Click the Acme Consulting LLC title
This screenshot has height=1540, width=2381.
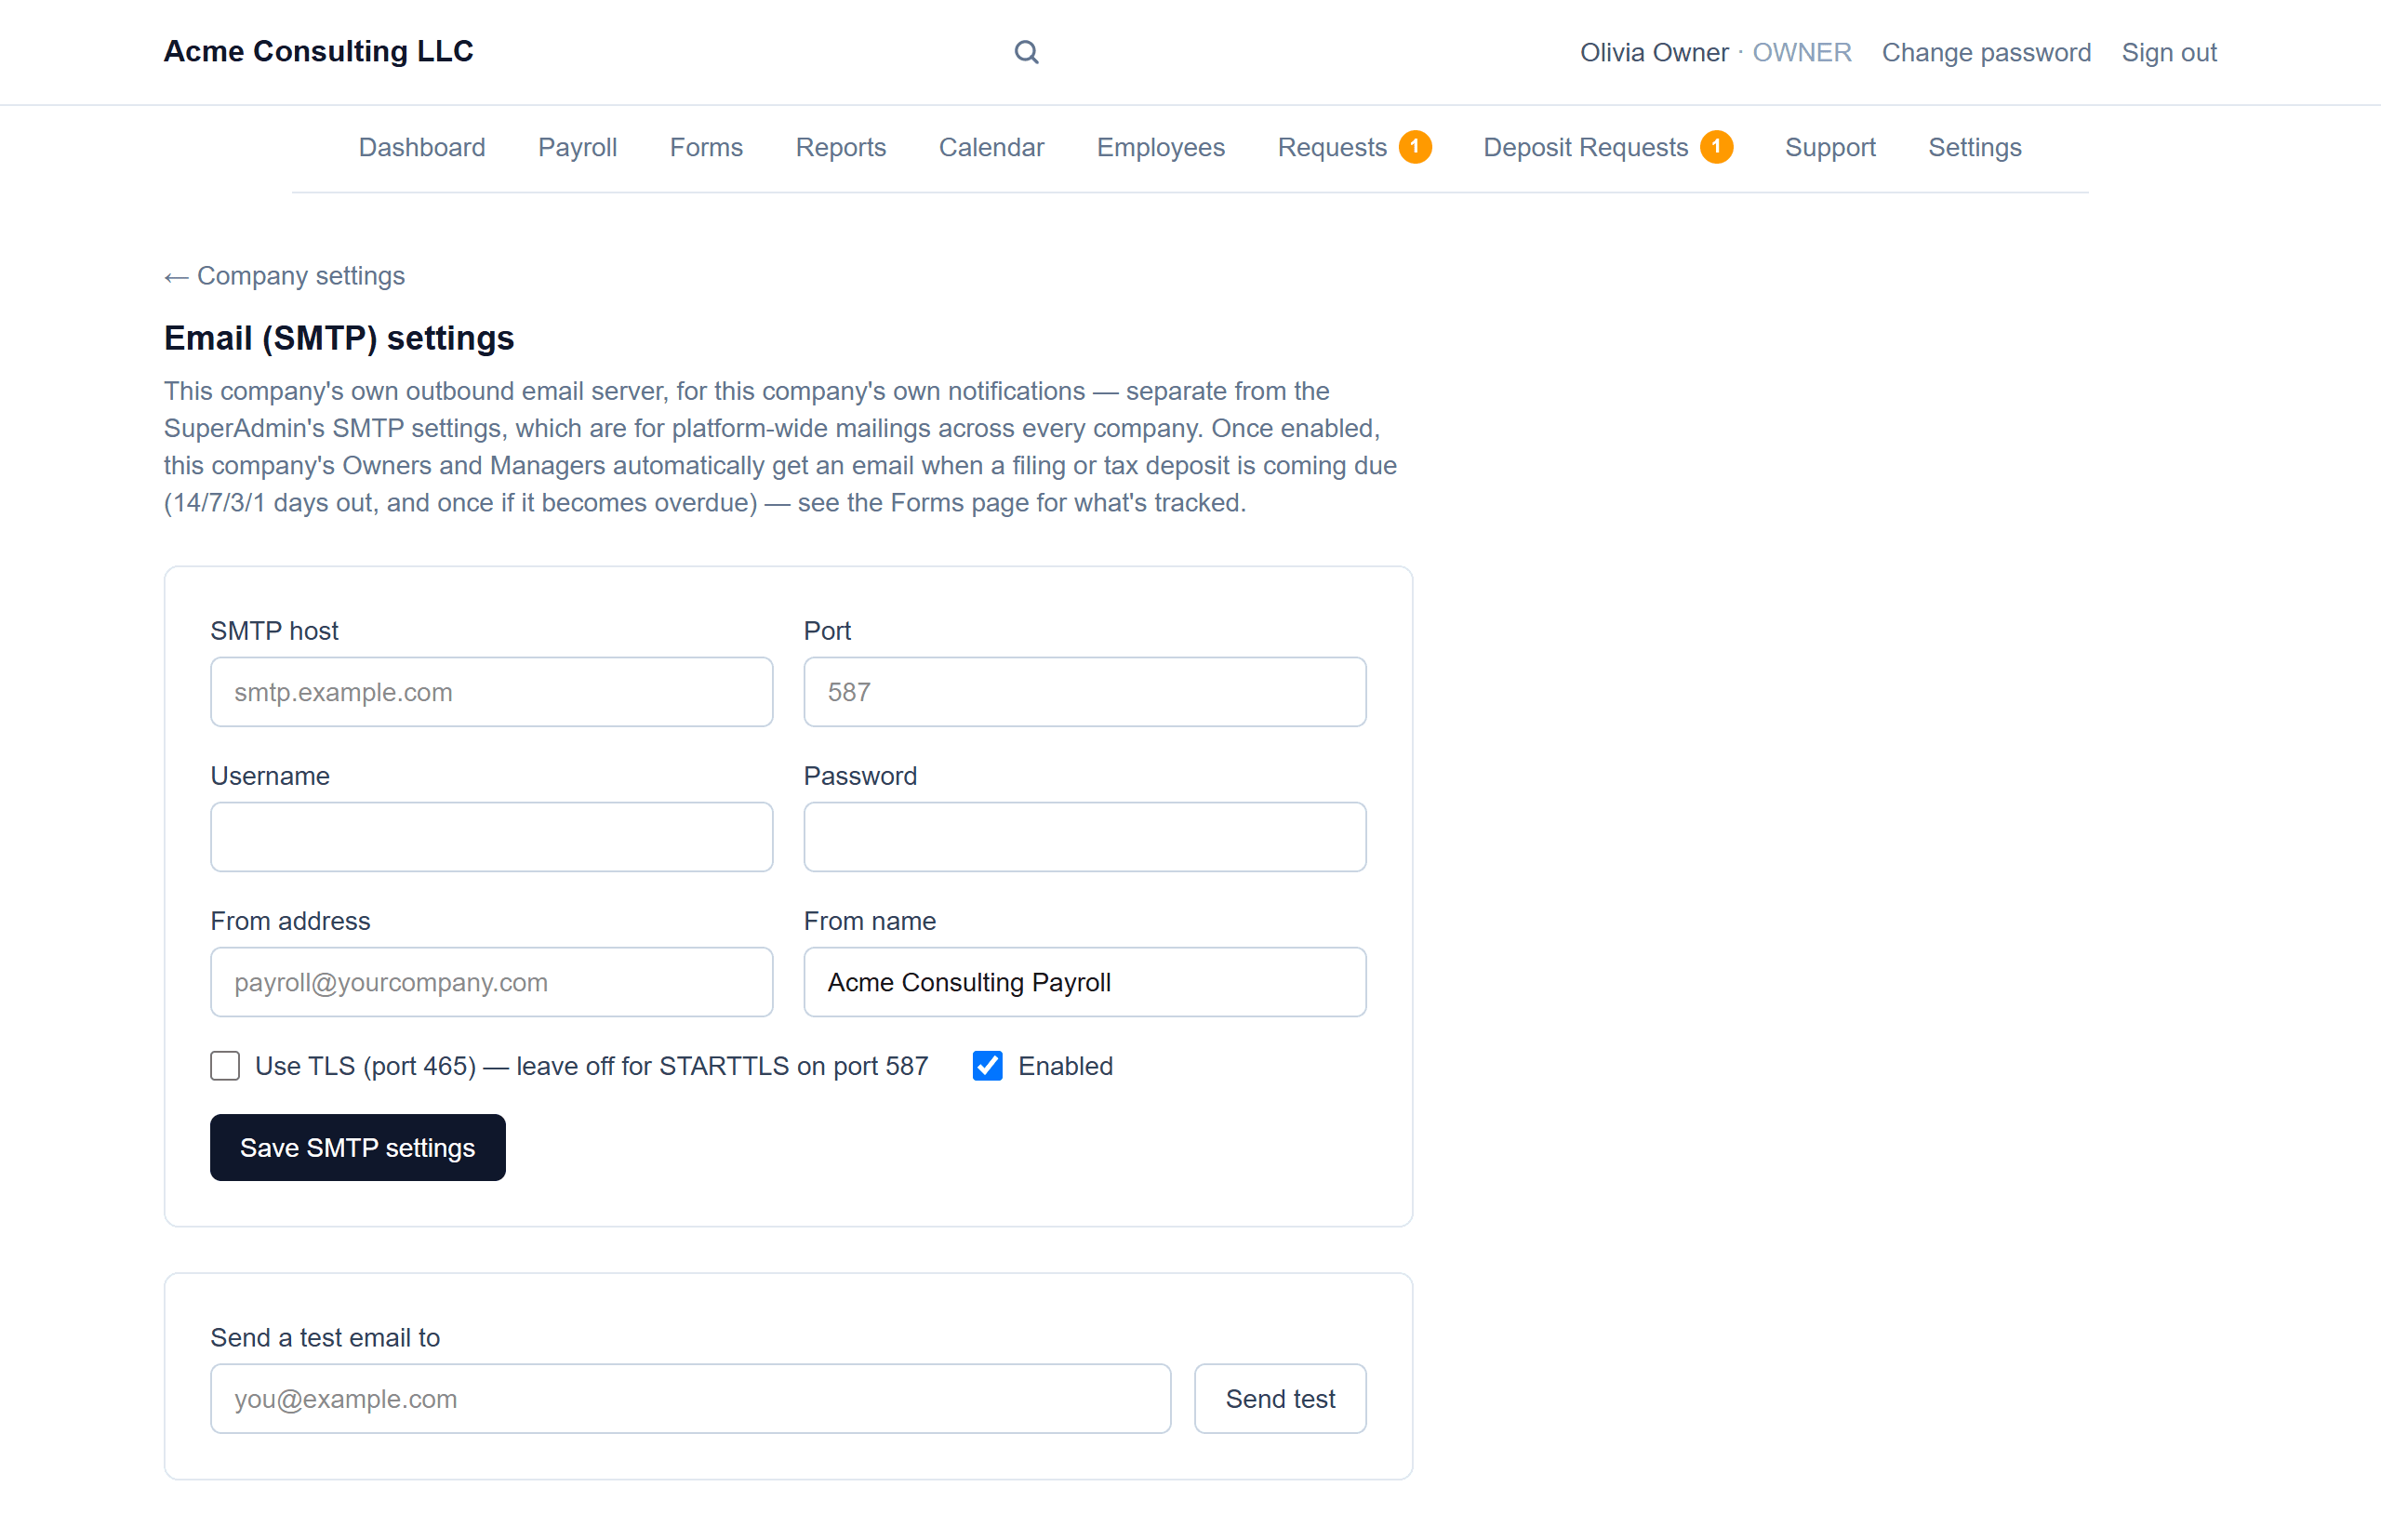coord(318,51)
